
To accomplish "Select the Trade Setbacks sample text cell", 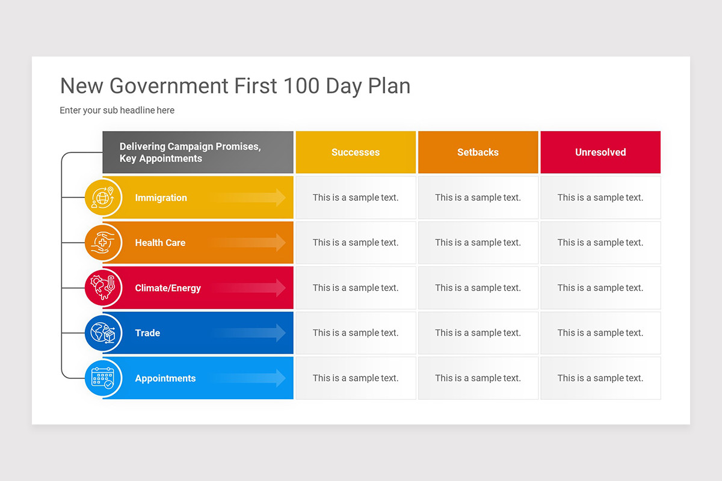I will [x=478, y=332].
